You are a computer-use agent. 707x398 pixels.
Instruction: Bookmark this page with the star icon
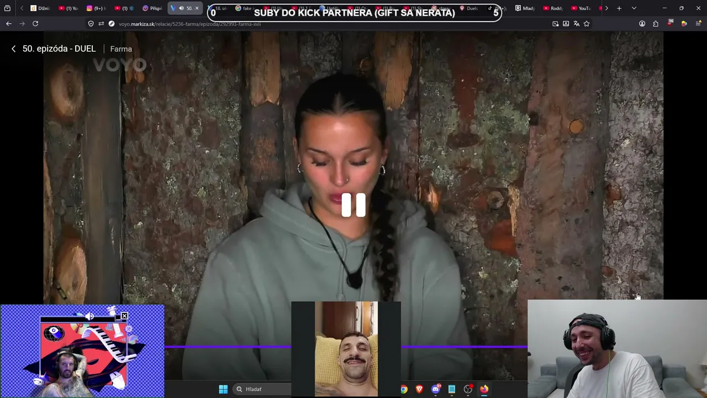587,24
